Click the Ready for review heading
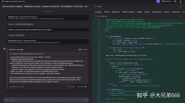 16,50
